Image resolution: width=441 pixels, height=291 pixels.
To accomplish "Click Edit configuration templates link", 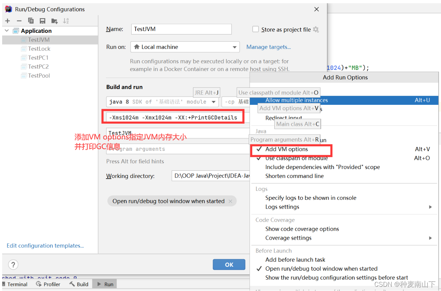I will tap(45, 246).
